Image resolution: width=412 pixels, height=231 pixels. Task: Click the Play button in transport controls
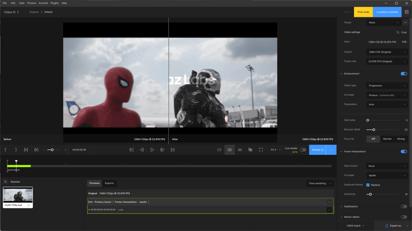(152, 150)
